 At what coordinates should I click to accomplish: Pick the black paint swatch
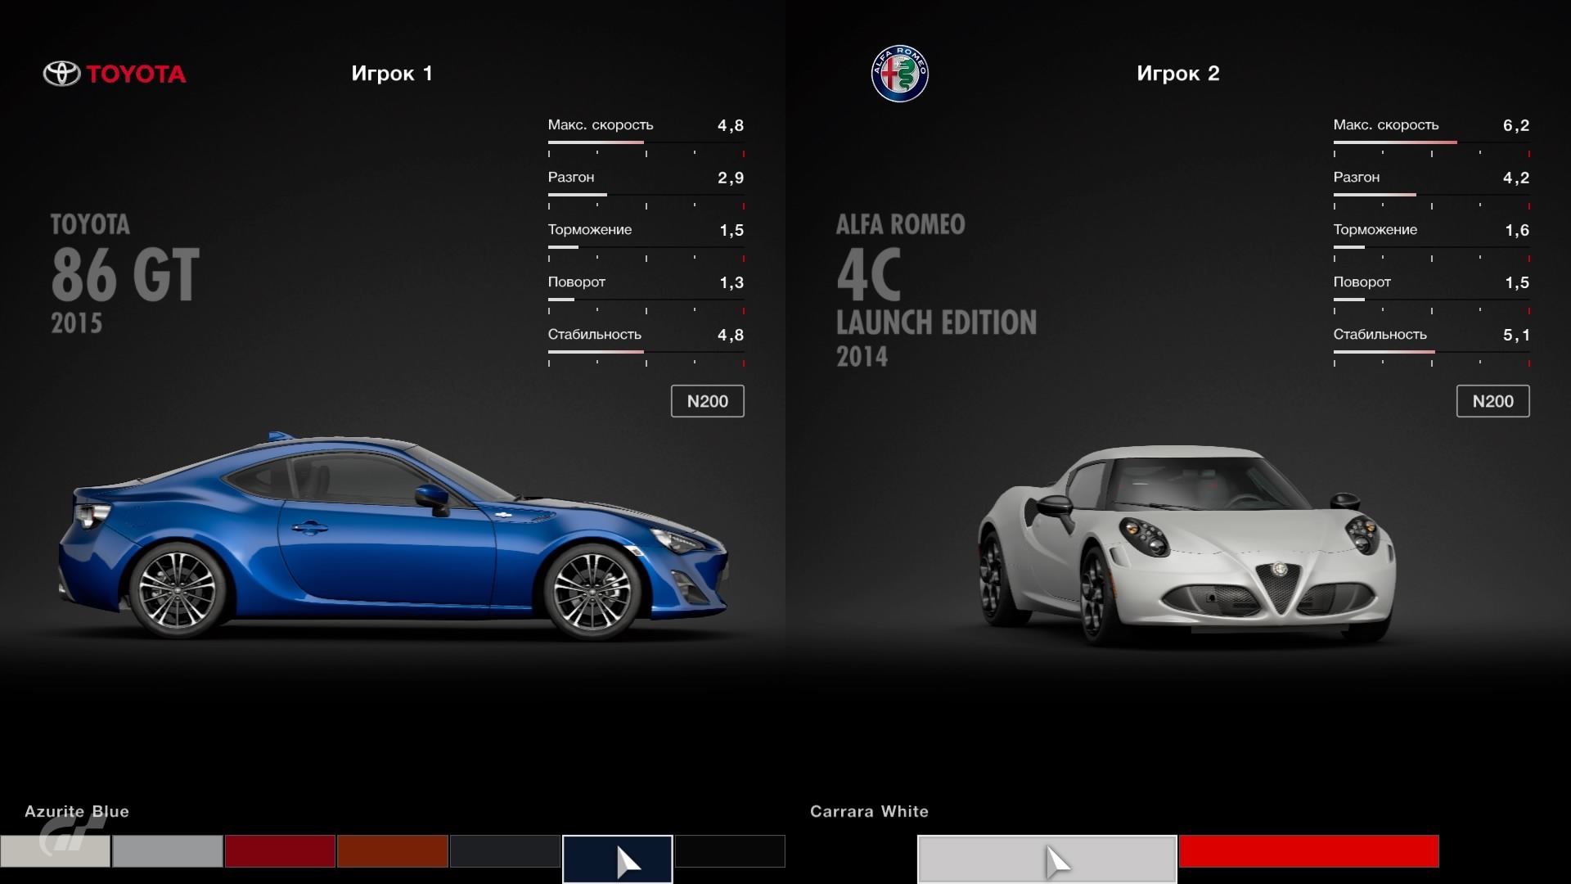pos(730,851)
